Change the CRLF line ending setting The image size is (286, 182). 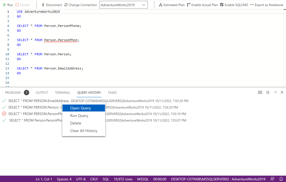(x=94, y=179)
